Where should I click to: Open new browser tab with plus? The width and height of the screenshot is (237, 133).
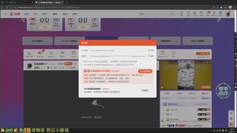[x=66, y=2]
